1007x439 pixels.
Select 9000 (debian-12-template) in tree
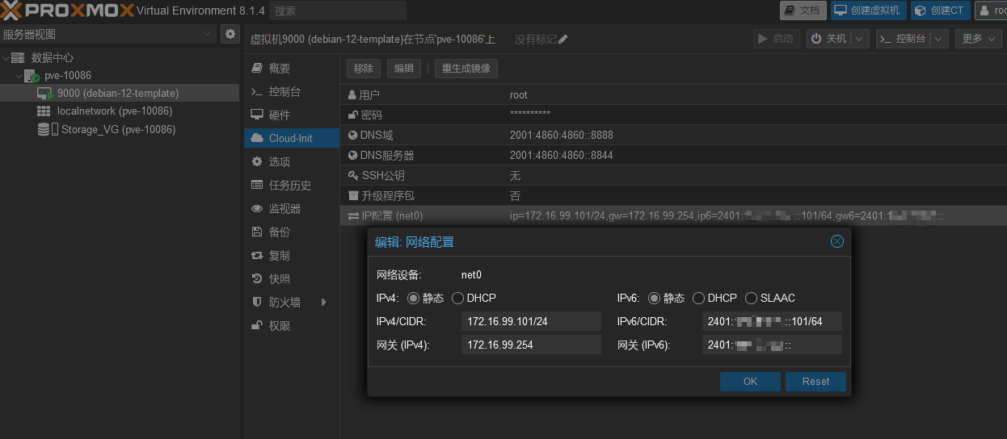pyautogui.click(x=118, y=94)
